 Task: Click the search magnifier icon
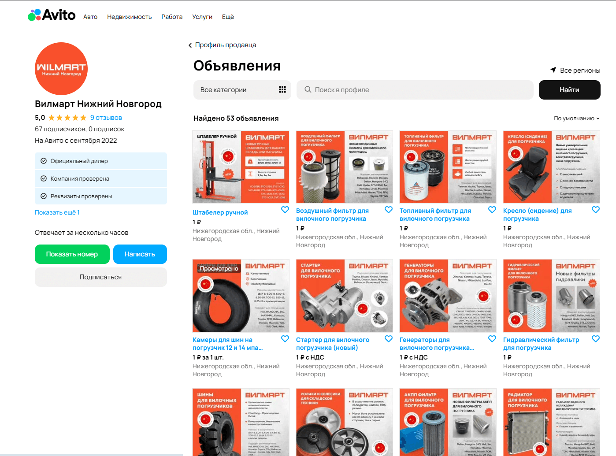pos(308,90)
